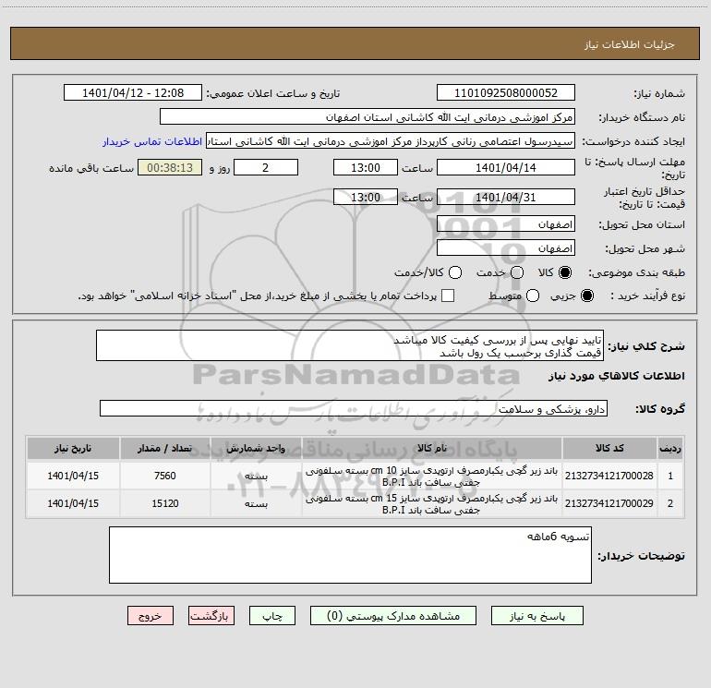
Task: Click the response deadline date 1401/04/14
Action: point(506,167)
